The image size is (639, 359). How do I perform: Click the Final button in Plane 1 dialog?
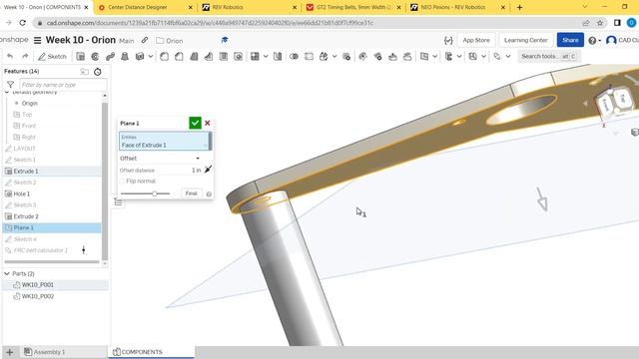tap(191, 193)
